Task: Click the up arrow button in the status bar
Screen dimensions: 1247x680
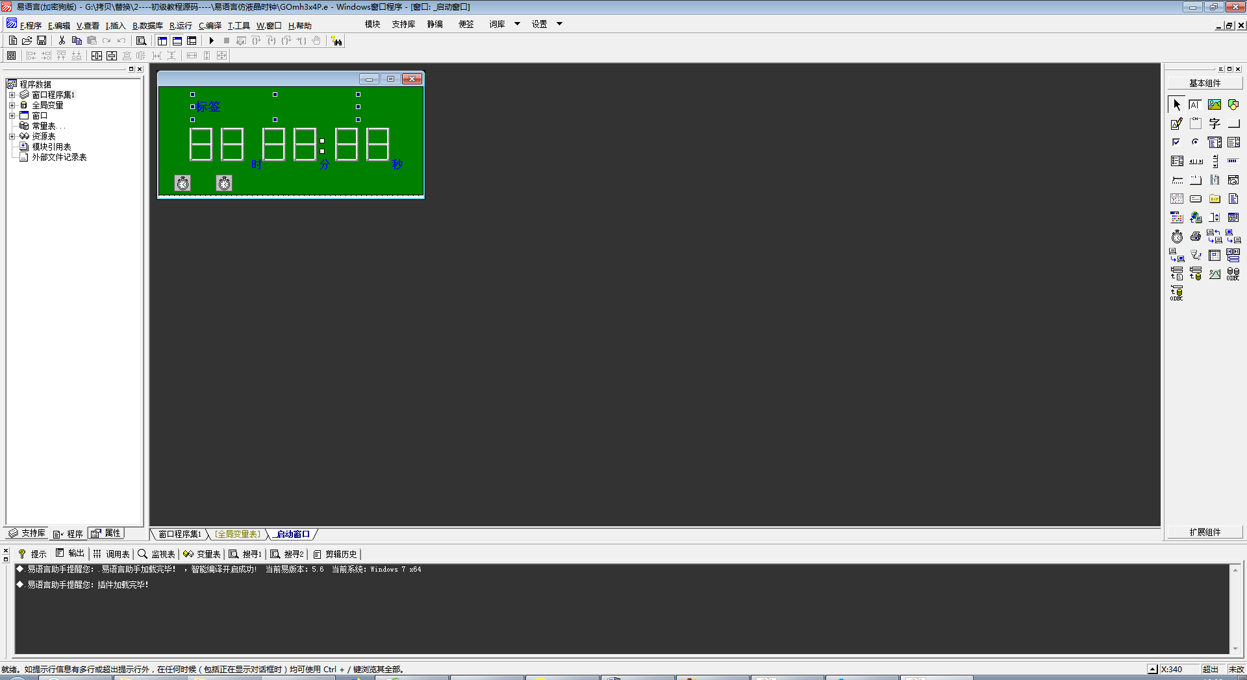Action: tap(1152, 669)
